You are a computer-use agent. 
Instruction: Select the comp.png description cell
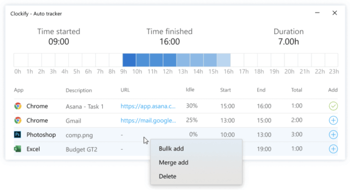[x=79, y=135]
